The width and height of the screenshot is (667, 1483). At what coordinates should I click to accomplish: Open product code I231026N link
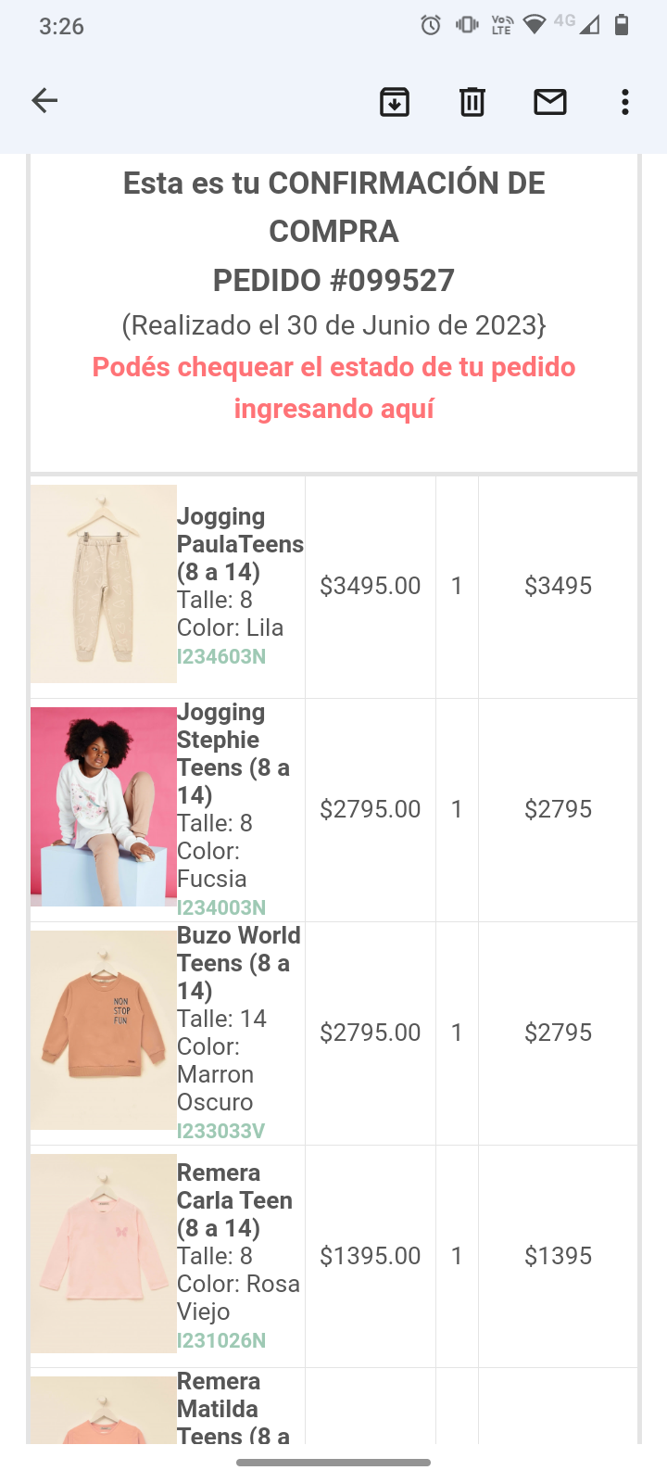tap(221, 1340)
